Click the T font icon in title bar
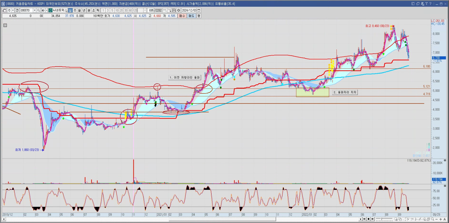The height and width of the screenshot is (223, 449). click(427, 4)
